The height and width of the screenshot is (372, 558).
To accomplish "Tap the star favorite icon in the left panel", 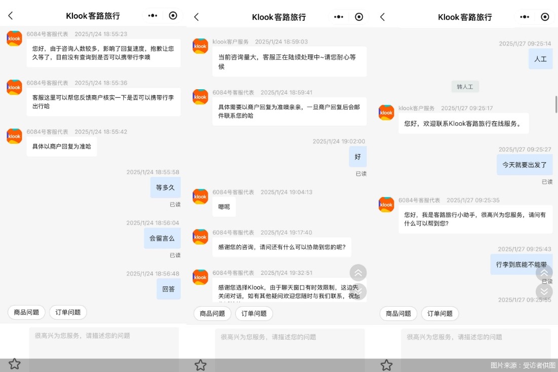I will [x=15, y=364].
